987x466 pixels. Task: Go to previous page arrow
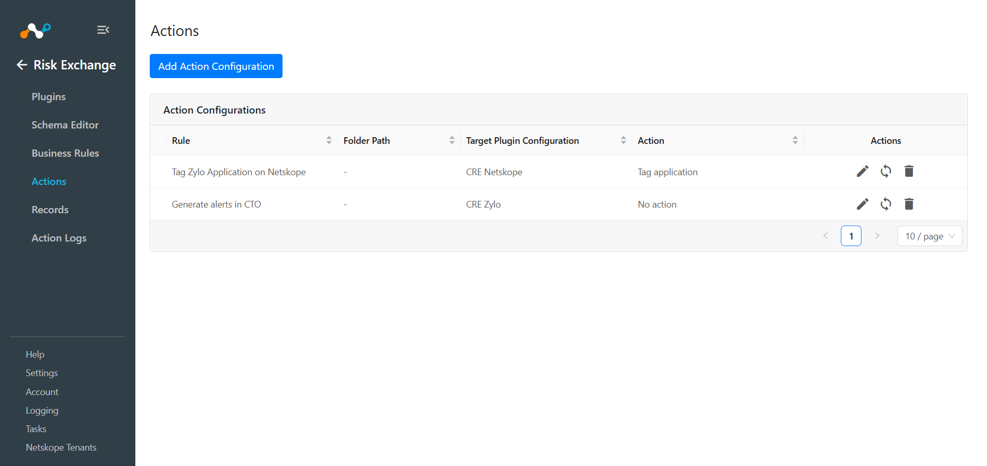825,236
